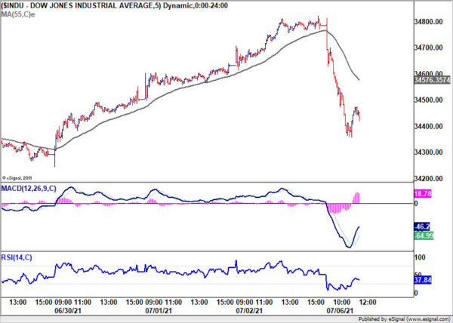Click the 10:00 time label above 07/06/21

pos(341,302)
